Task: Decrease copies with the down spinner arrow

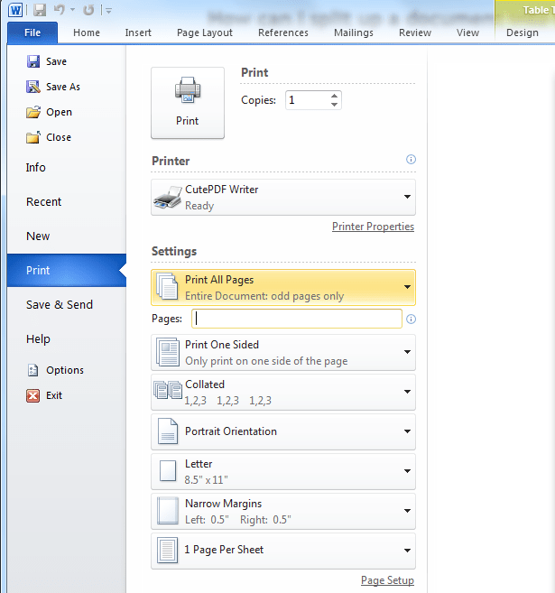Action: pyautogui.click(x=334, y=105)
